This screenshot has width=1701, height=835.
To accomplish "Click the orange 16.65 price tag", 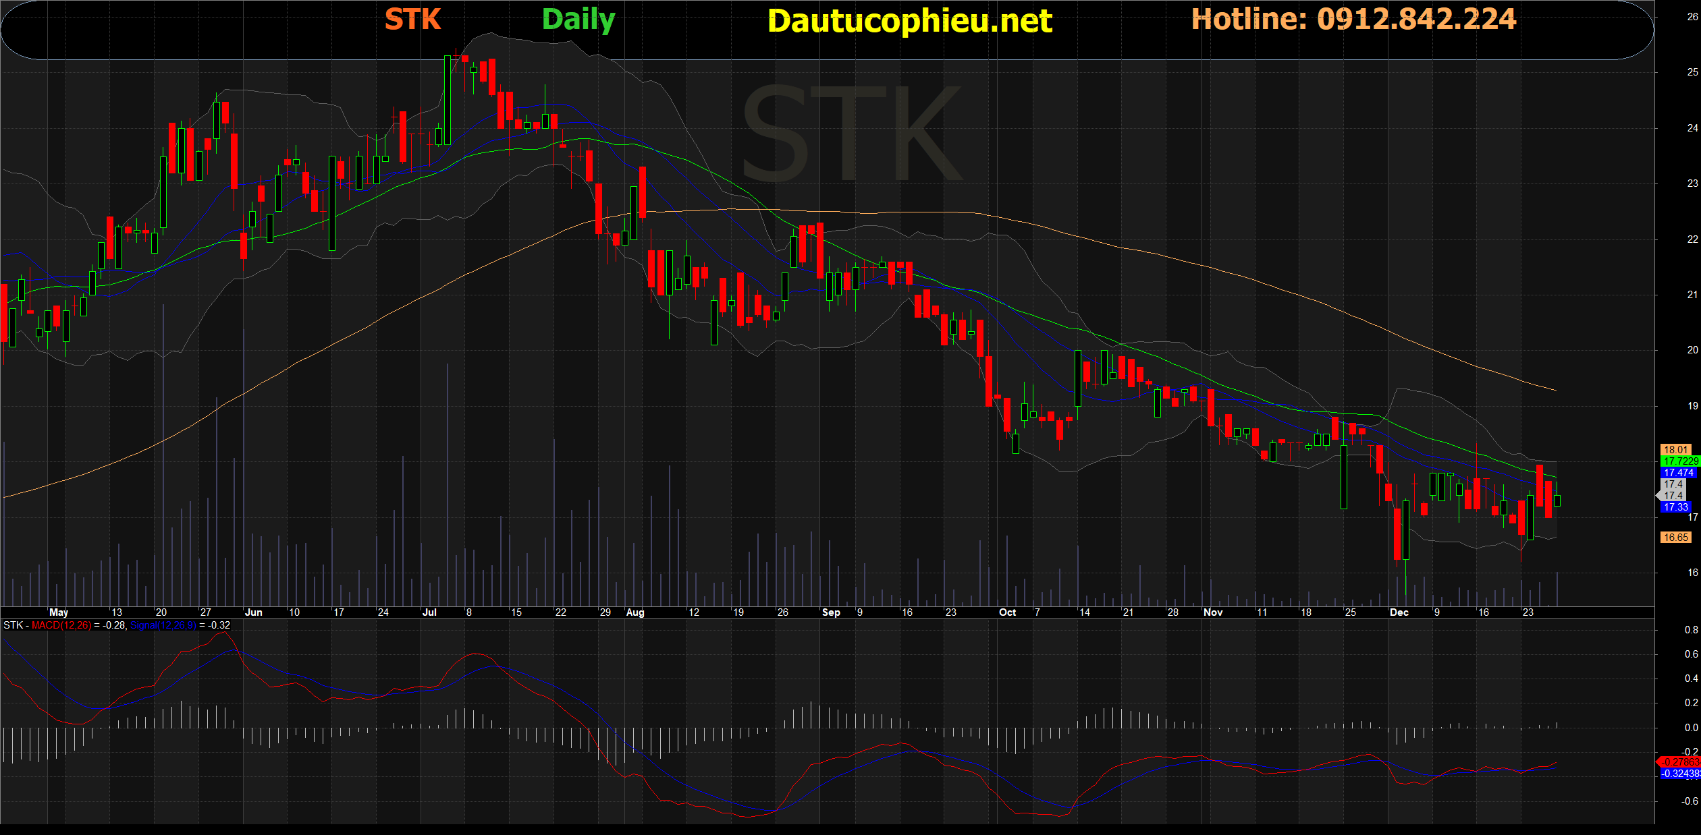I will 1675,538.
